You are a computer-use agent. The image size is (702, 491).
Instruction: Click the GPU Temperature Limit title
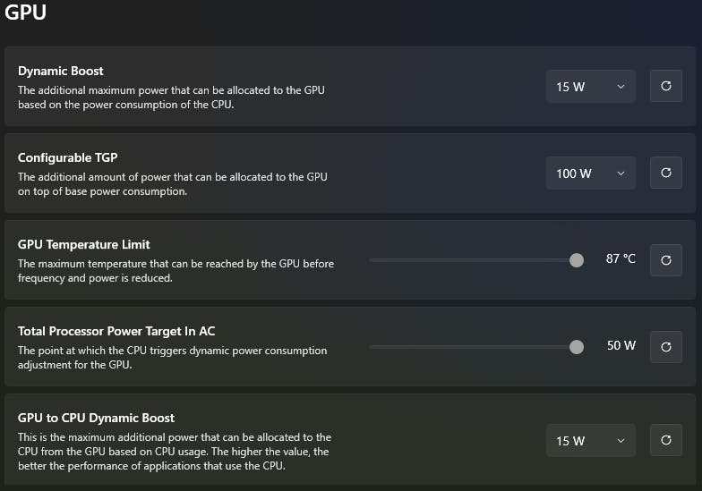point(84,244)
